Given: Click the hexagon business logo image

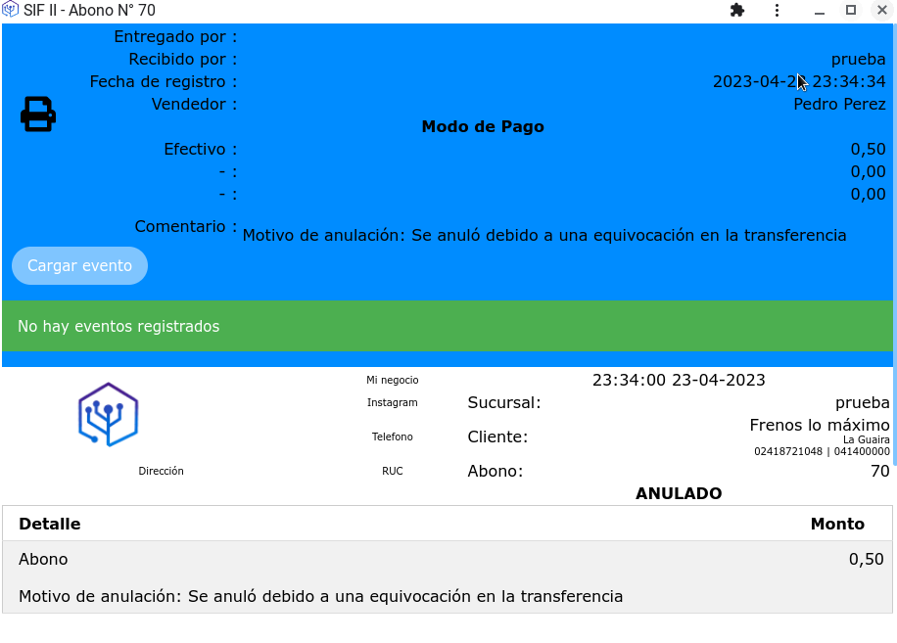Looking at the screenshot, I should point(108,415).
